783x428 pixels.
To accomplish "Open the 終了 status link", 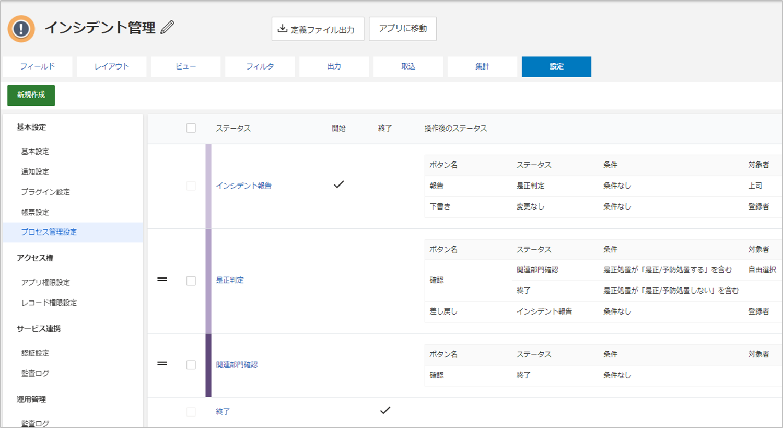I will 223,412.
